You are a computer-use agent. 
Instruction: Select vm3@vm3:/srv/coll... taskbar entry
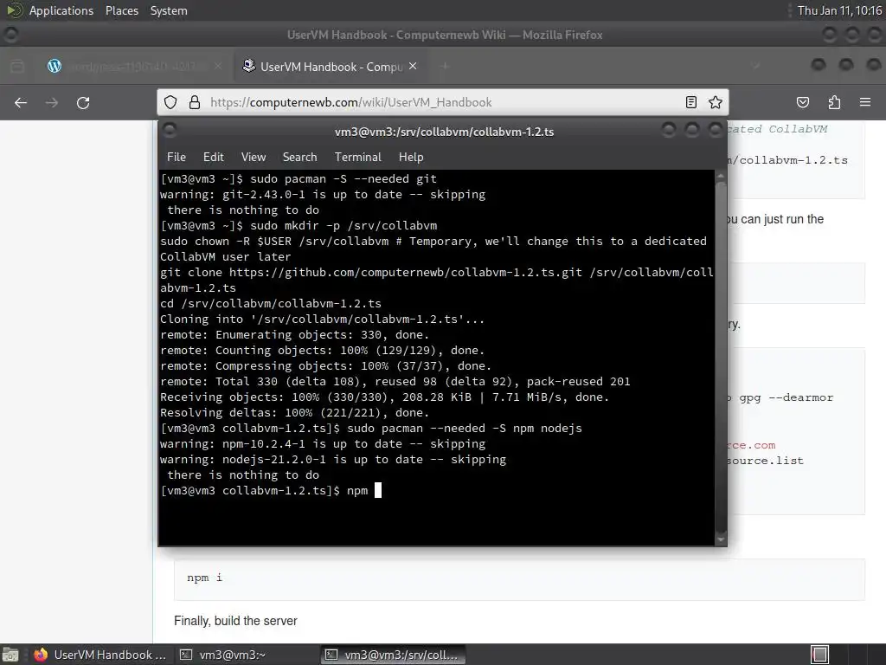tap(394, 655)
